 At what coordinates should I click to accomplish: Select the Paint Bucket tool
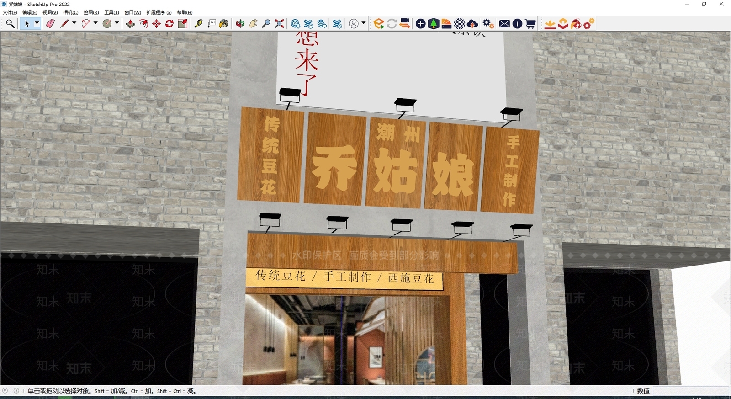tap(224, 24)
